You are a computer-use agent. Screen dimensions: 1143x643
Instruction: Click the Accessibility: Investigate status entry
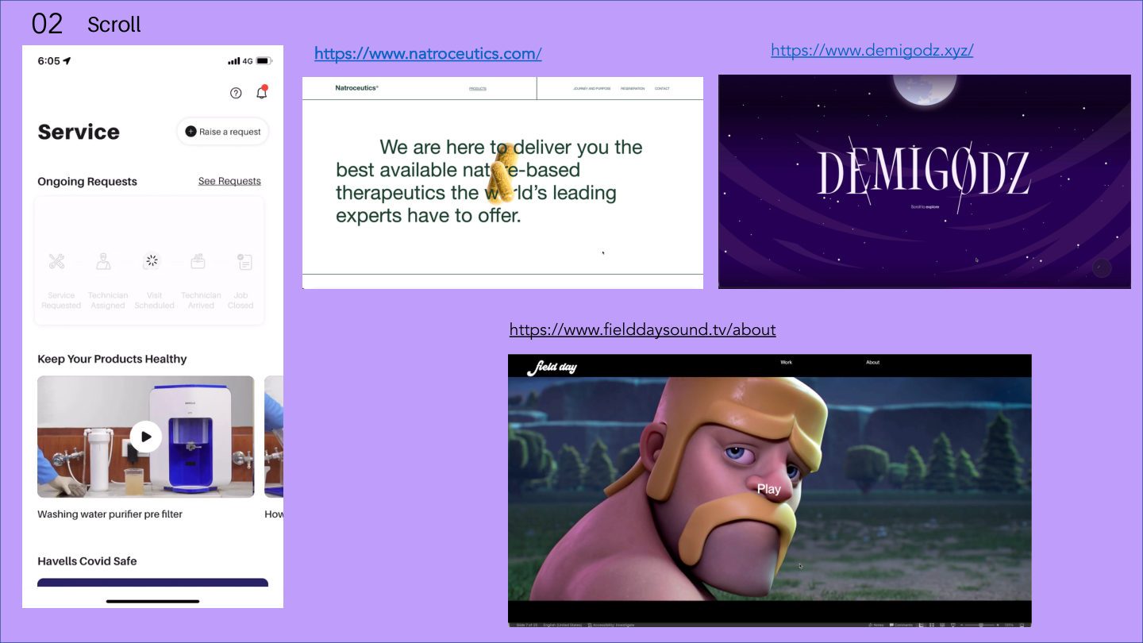point(610,625)
